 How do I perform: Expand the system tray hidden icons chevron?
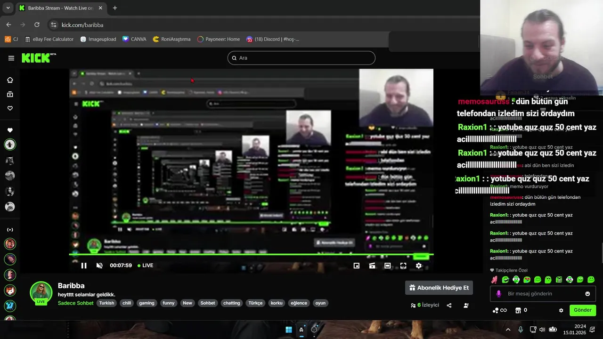pos(508,330)
